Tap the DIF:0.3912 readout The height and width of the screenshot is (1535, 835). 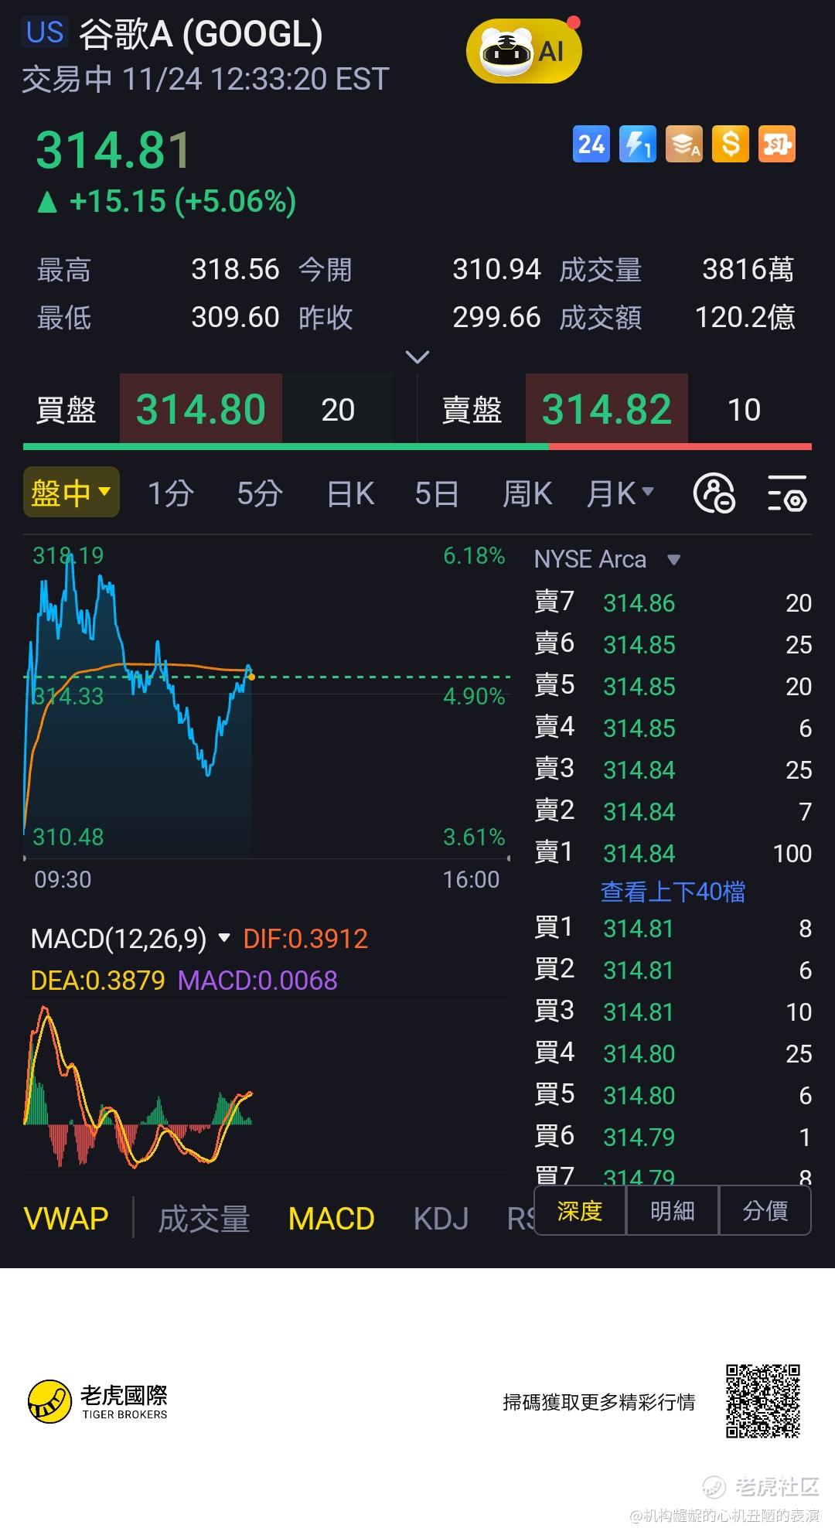coord(305,939)
